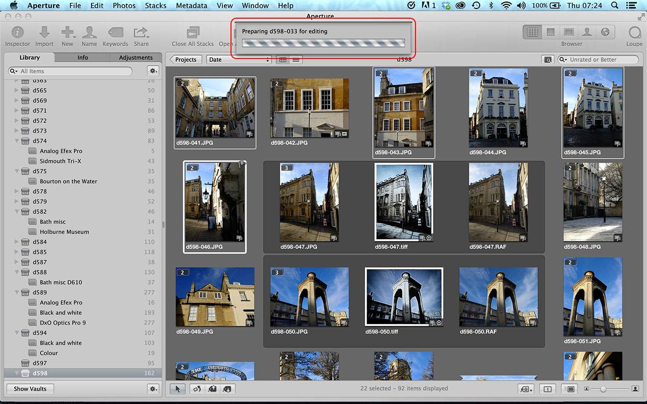The width and height of the screenshot is (647, 404).
Task: Click the Name faces icon
Action: click(x=89, y=33)
